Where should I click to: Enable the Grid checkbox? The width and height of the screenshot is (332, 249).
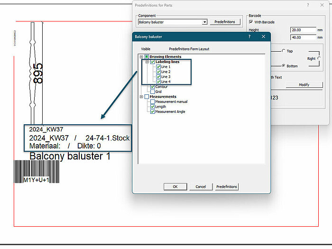tap(152, 92)
